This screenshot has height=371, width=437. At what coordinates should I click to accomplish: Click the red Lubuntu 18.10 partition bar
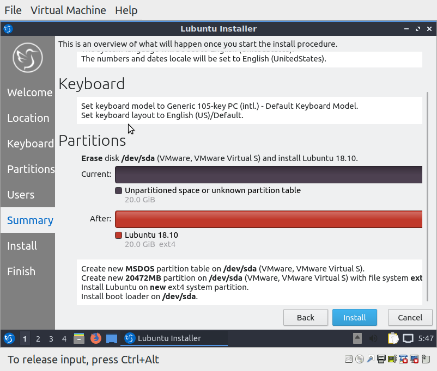(x=269, y=219)
